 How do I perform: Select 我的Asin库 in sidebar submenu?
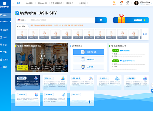pyautogui.click(x=4, y=22)
